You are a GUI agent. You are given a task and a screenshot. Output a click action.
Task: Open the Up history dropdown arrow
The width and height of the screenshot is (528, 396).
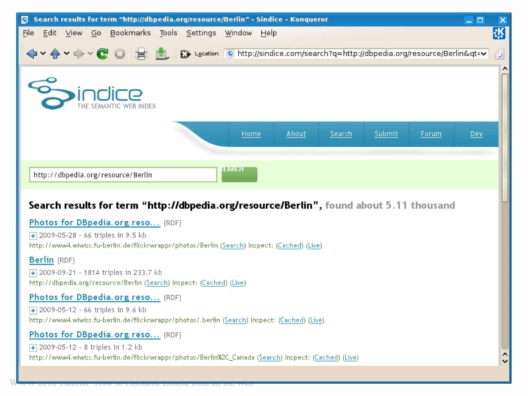point(67,54)
